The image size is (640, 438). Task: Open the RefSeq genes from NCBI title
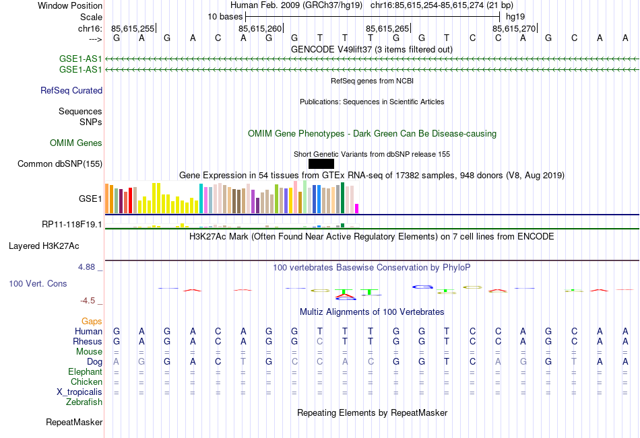coord(372,81)
